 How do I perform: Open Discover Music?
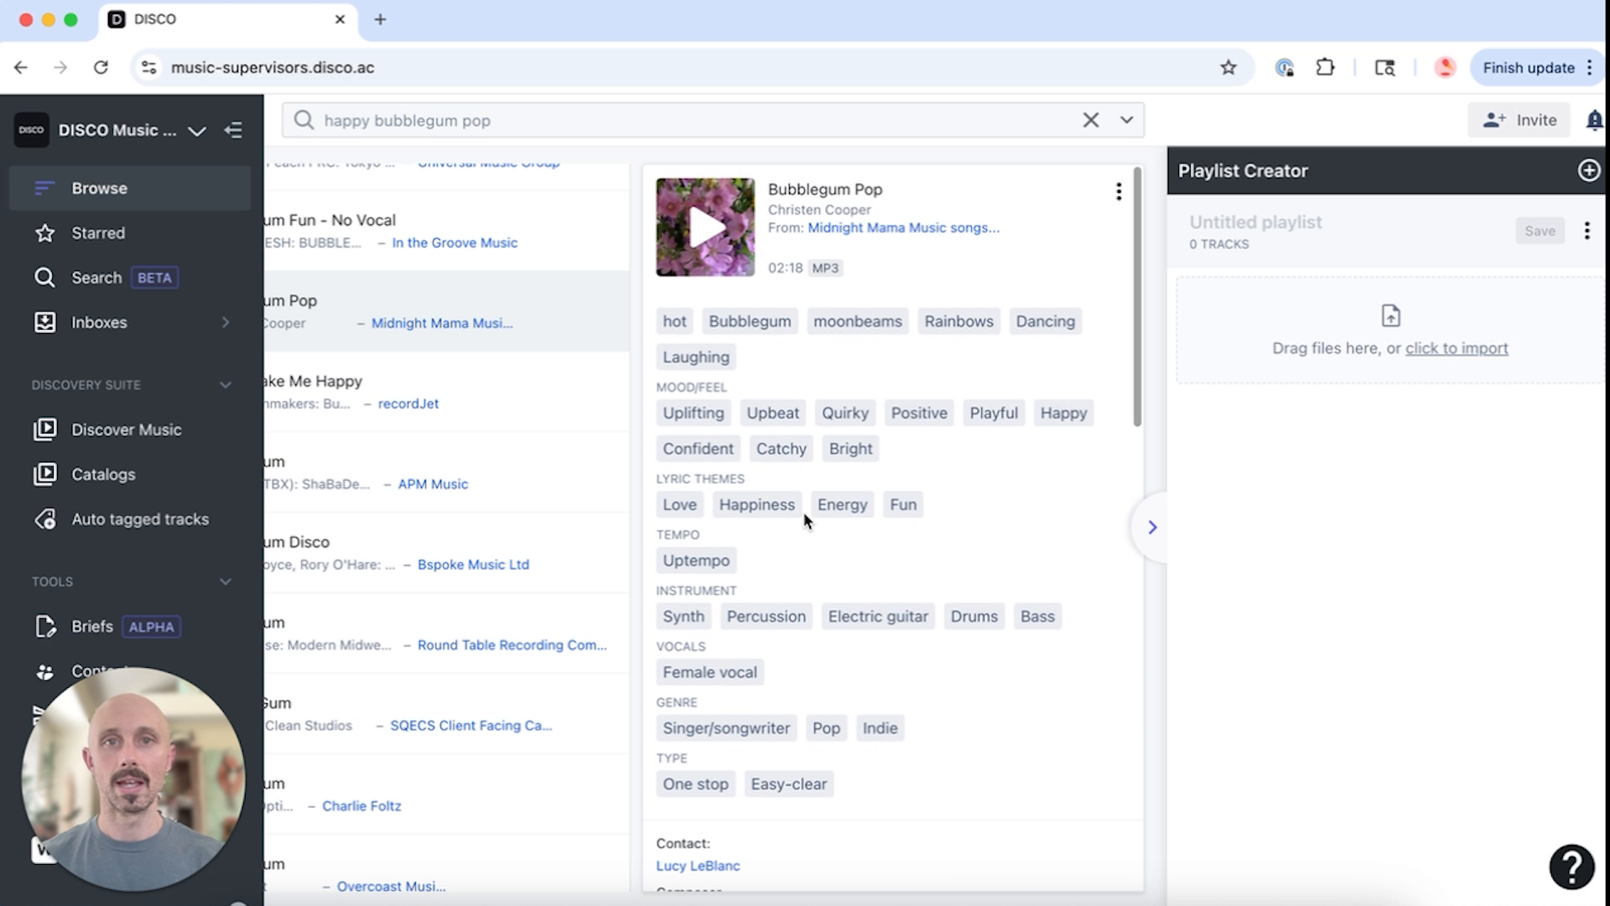(x=126, y=429)
